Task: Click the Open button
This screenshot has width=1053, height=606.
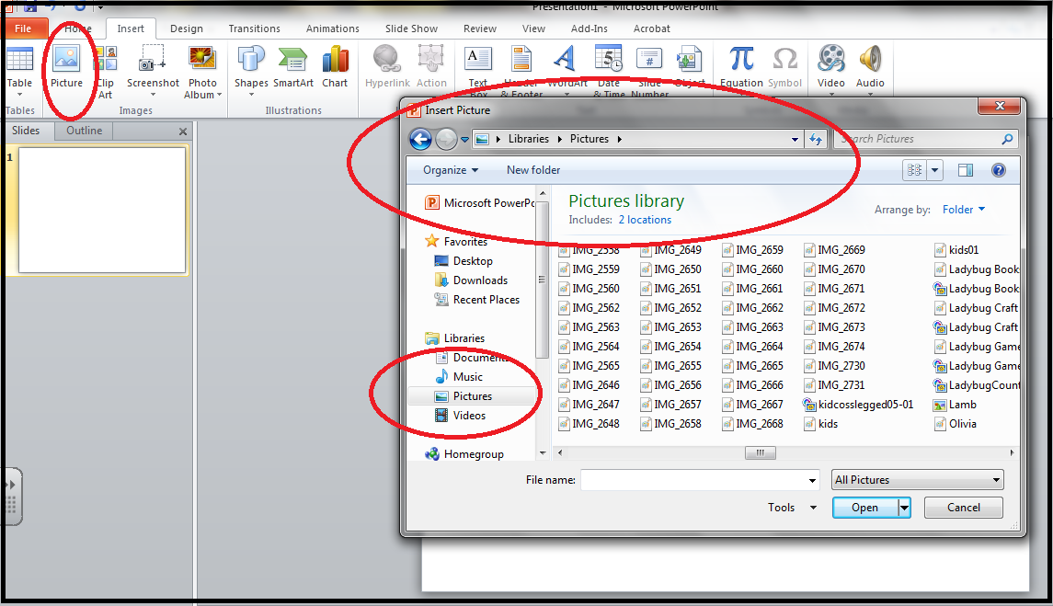Action: 865,508
